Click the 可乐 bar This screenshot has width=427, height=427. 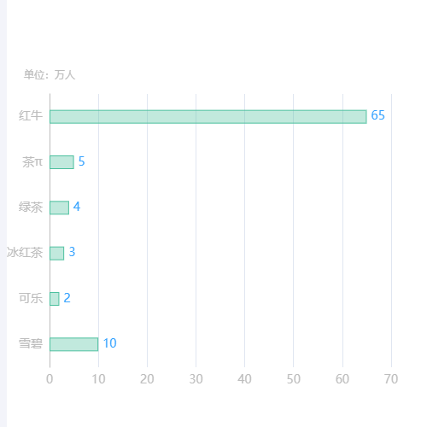[x=55, y=299]
